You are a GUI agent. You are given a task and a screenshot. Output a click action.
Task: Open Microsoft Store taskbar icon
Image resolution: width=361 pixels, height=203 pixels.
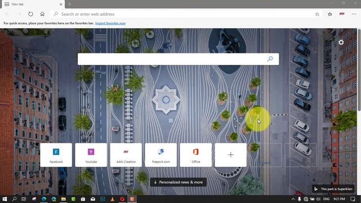(x=83, y=199)
